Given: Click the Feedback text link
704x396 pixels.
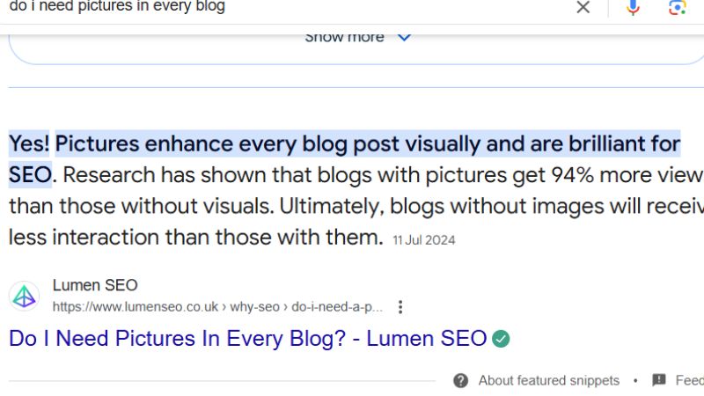Looking at the screenshot, I should [690, 381].
